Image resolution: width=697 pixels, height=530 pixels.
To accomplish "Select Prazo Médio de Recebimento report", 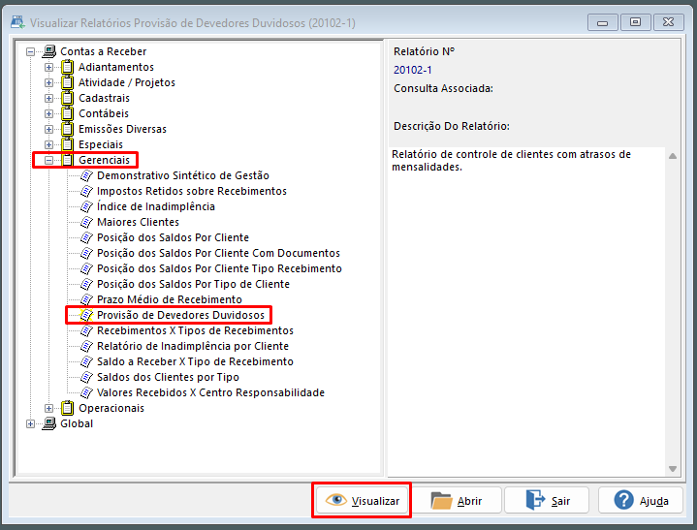I will pos(170,299).
